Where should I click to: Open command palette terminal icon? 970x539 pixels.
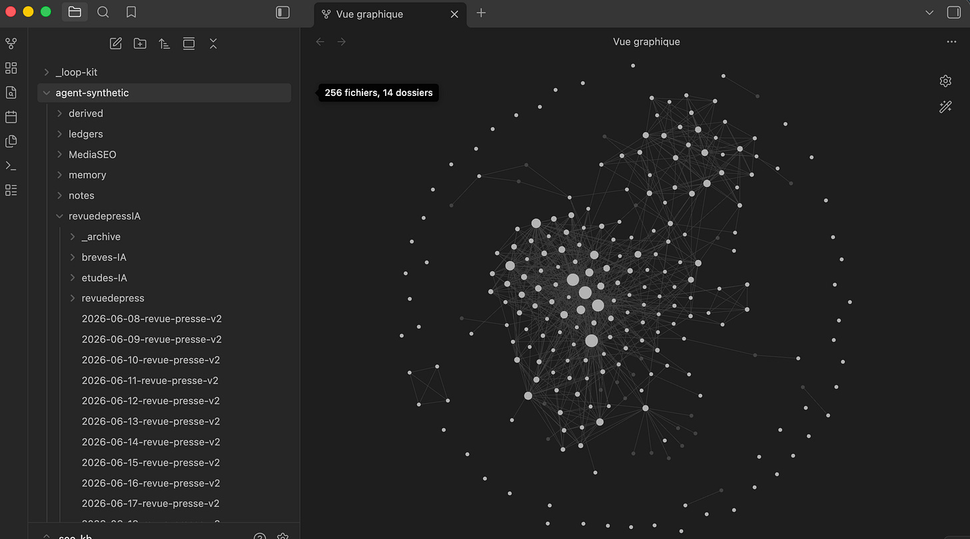(11, 165)
